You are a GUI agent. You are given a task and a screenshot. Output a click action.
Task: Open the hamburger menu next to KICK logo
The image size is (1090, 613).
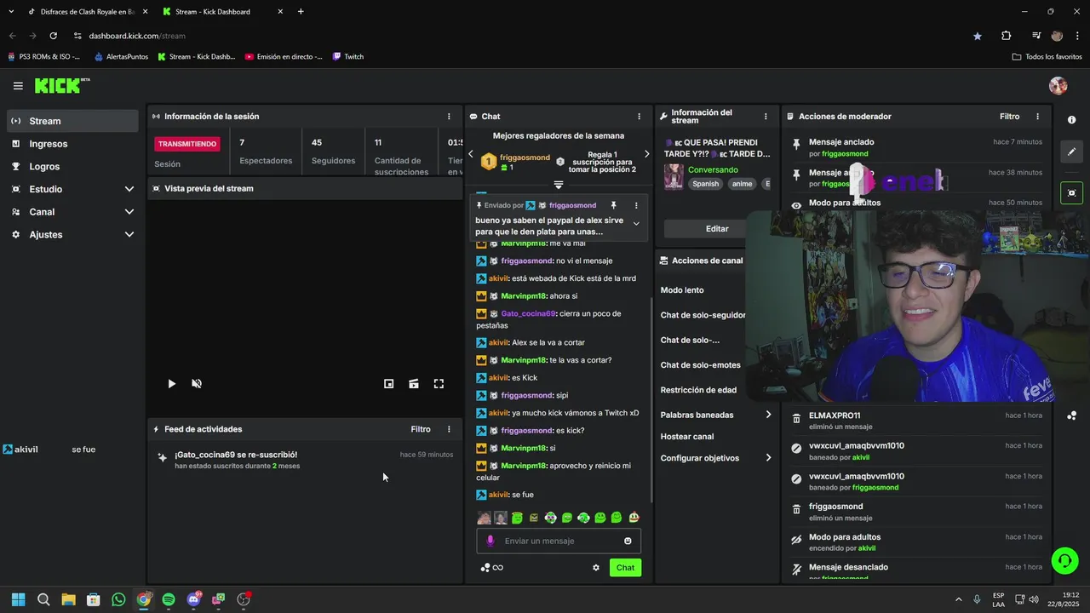pos(18,86)
